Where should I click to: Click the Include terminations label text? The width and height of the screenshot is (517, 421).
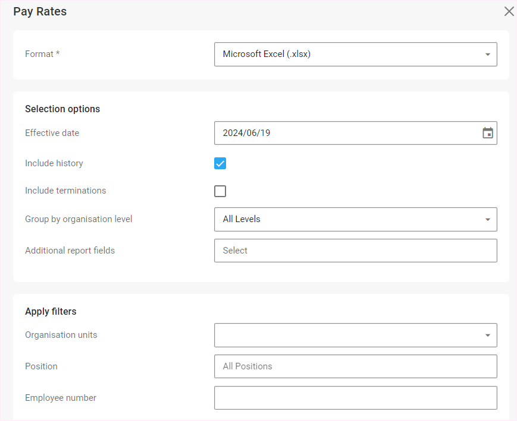[65, 191]
